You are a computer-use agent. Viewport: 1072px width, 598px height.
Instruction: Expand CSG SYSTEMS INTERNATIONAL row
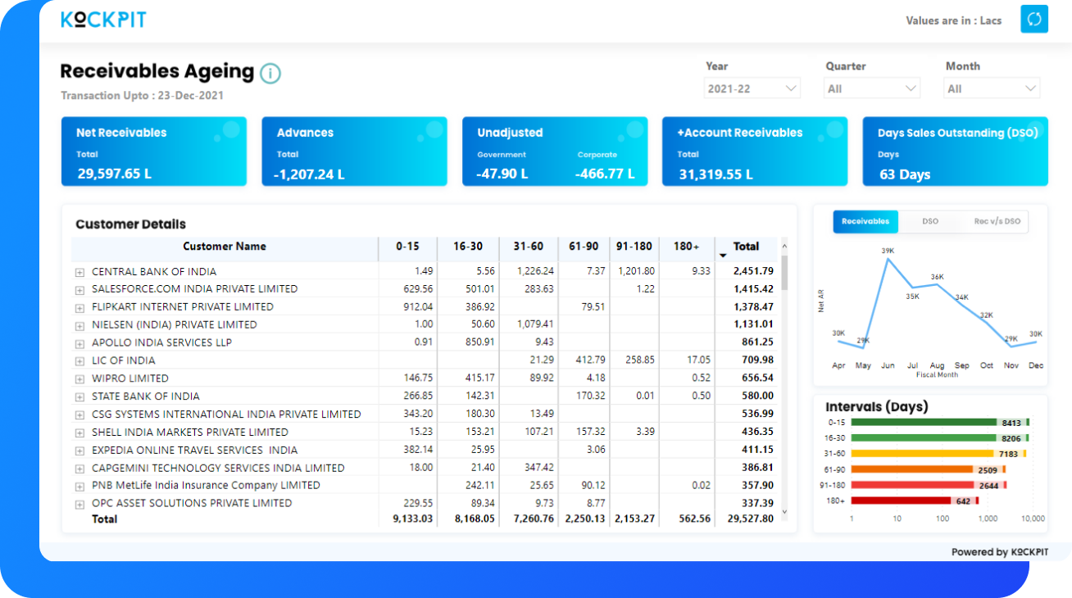[x=79, y=415]
